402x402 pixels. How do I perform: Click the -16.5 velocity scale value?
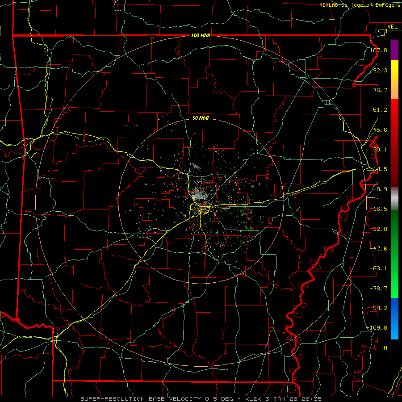378,209
